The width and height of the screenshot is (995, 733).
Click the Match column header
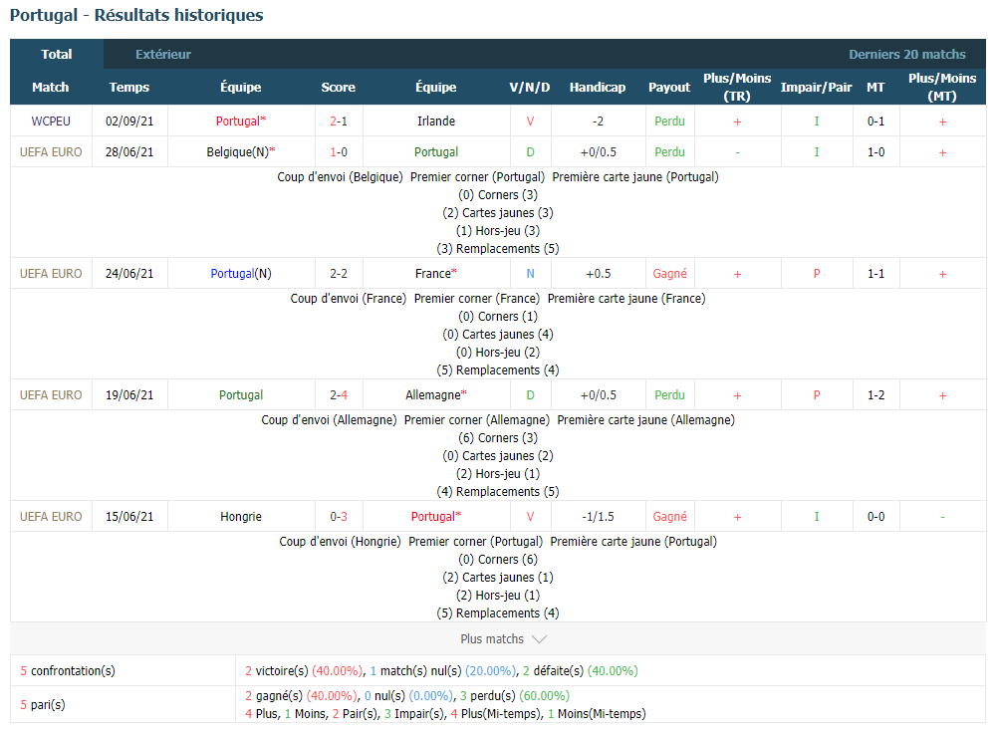pyautogui.click(x=51, y=87)
